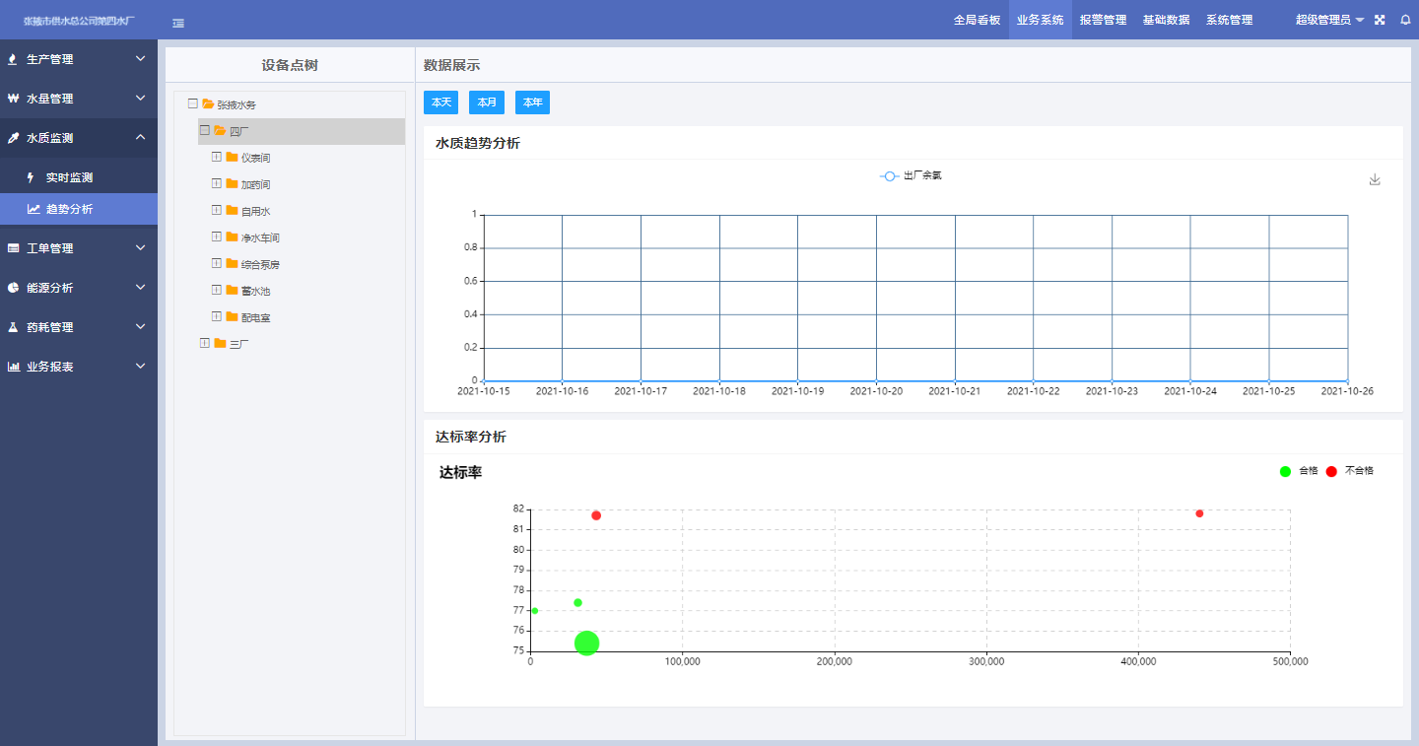
Task: Click the pie chart icon for 能源分析
Action: [13, 288]
